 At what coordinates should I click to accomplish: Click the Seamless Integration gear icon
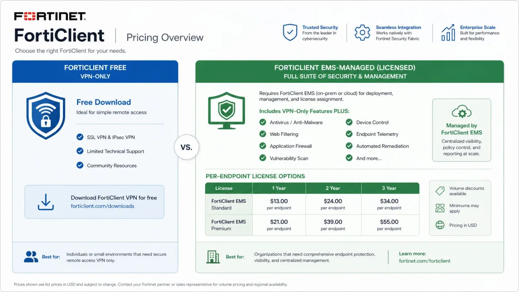(362, 32)
